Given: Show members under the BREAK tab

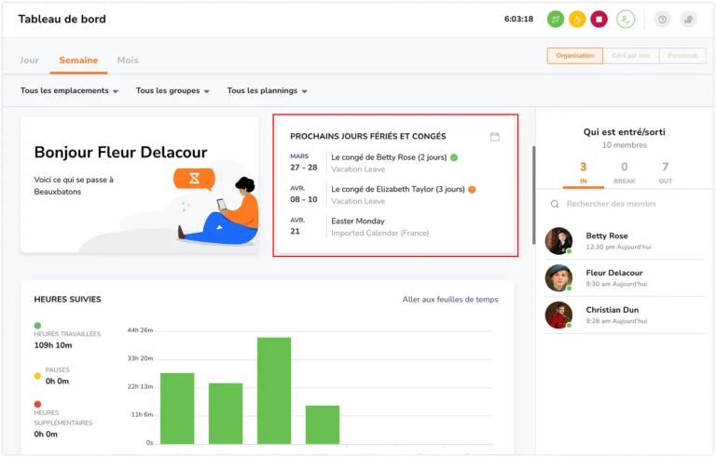Looking at the screenshot, I should click(x=625, y=172).
